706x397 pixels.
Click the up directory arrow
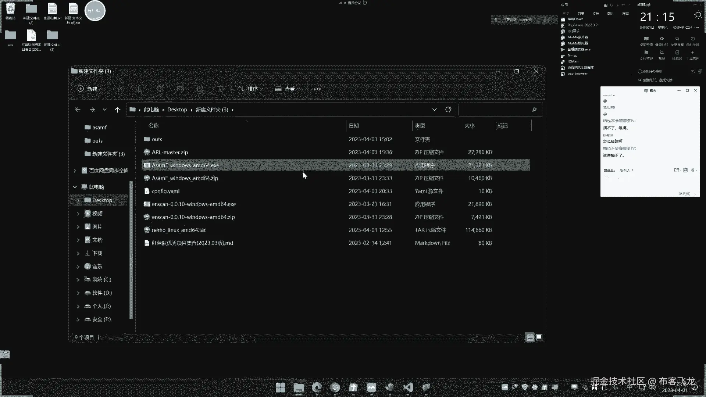point(117,110)
